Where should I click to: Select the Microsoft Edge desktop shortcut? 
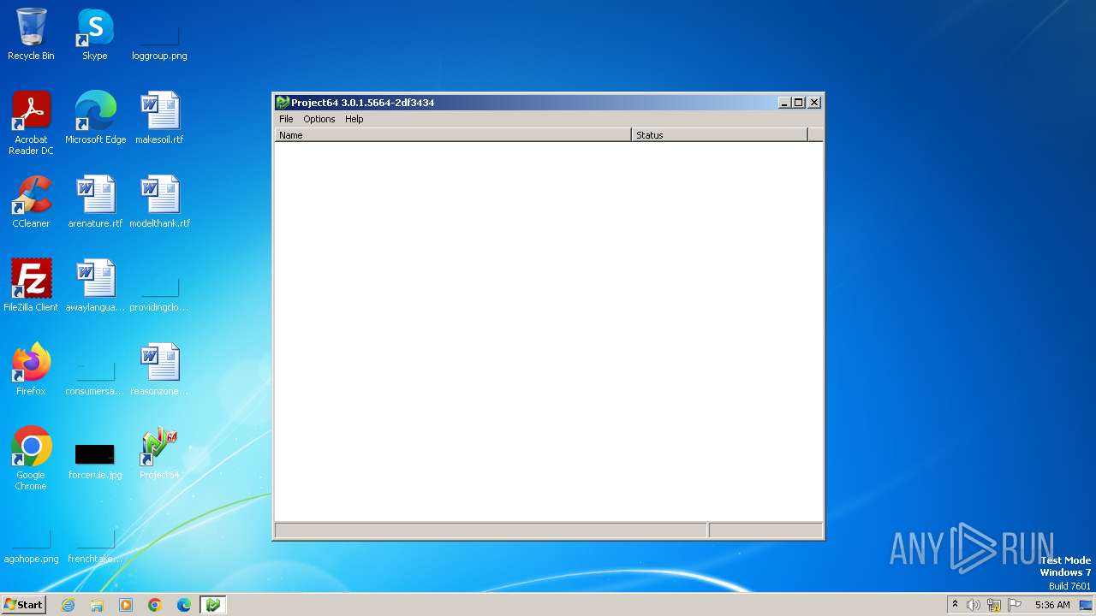(95, 118)
